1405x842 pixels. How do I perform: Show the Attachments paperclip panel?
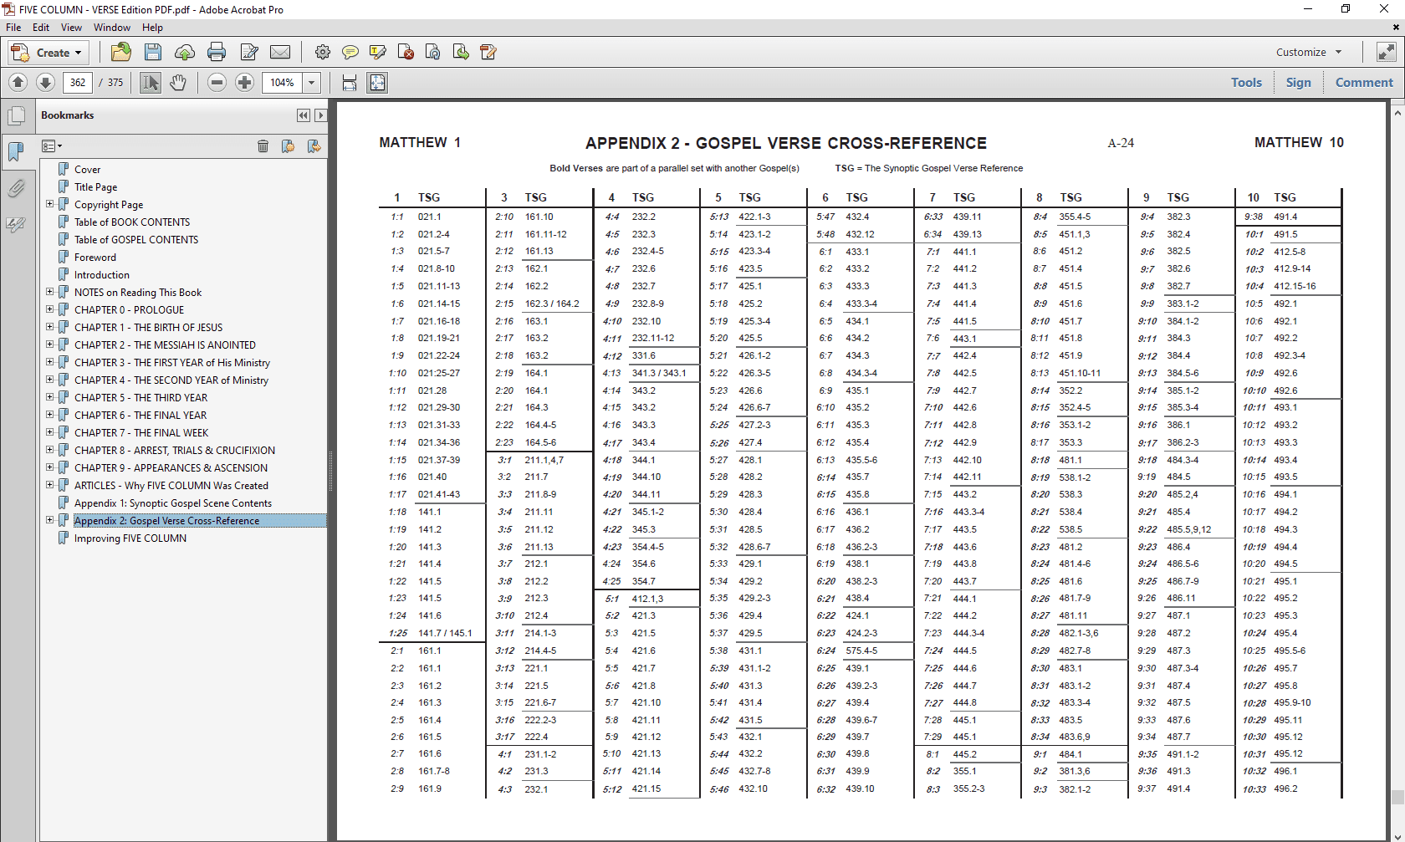(16, 188)
